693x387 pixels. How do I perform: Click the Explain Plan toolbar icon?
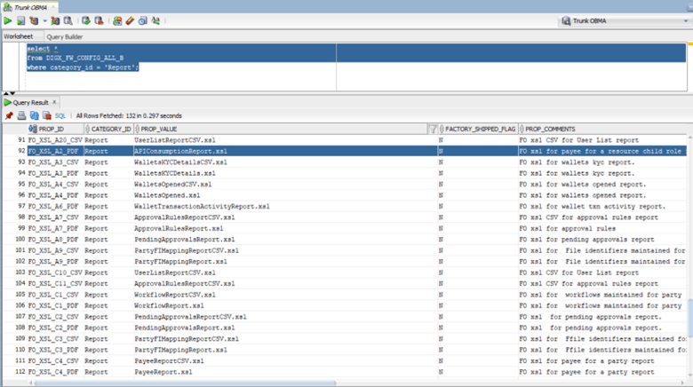34,20
